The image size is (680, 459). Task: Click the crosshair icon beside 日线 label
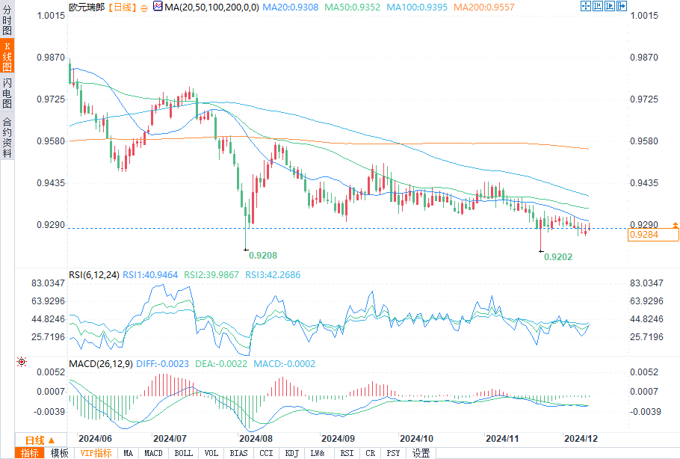(x=143, y=7)
